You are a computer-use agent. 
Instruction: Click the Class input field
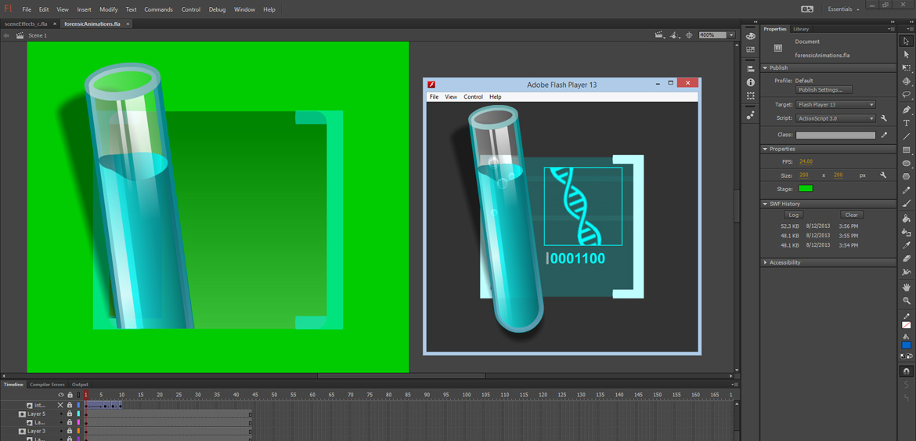(x=835, y=135)
